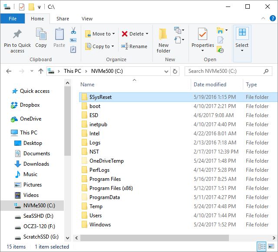This screenshot has width=278, height=252.
Task: Click the Copy path icon
Action: (73, 40)
